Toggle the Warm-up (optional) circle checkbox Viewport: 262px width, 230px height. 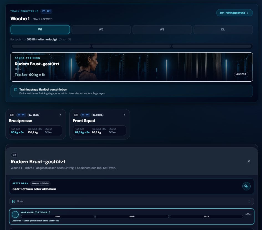[15, 215]
